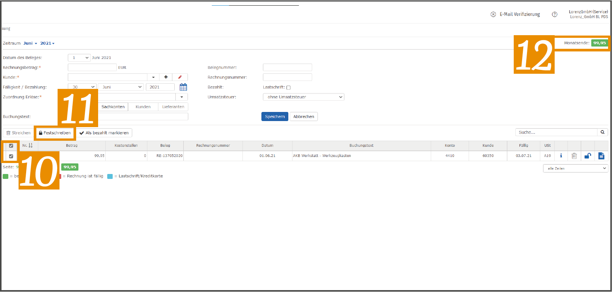Expand the Zuordnung Erlöse dropdown arrow
The width and height of the screenshot is (613, 292).
tap(182, 97)
